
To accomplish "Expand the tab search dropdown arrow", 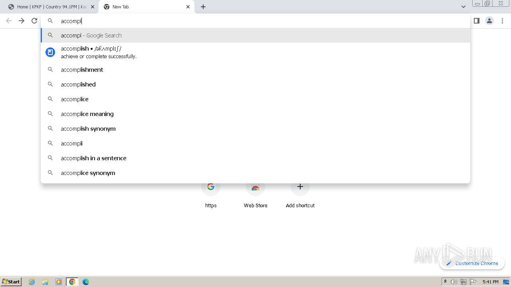I will [463, 7].
